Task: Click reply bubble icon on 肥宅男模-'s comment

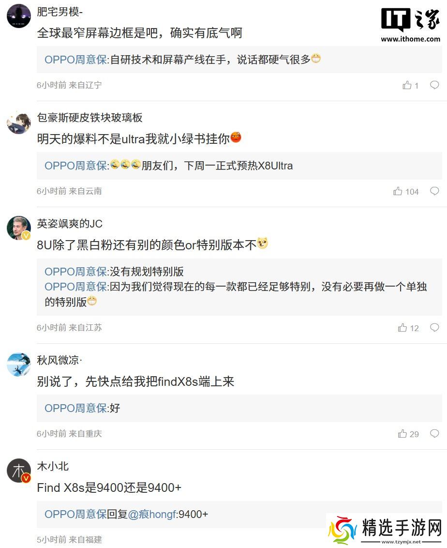Action: tap(434, 85)
